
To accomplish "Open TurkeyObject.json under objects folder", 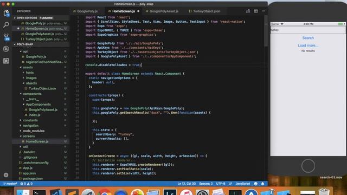I will (41, 88).
